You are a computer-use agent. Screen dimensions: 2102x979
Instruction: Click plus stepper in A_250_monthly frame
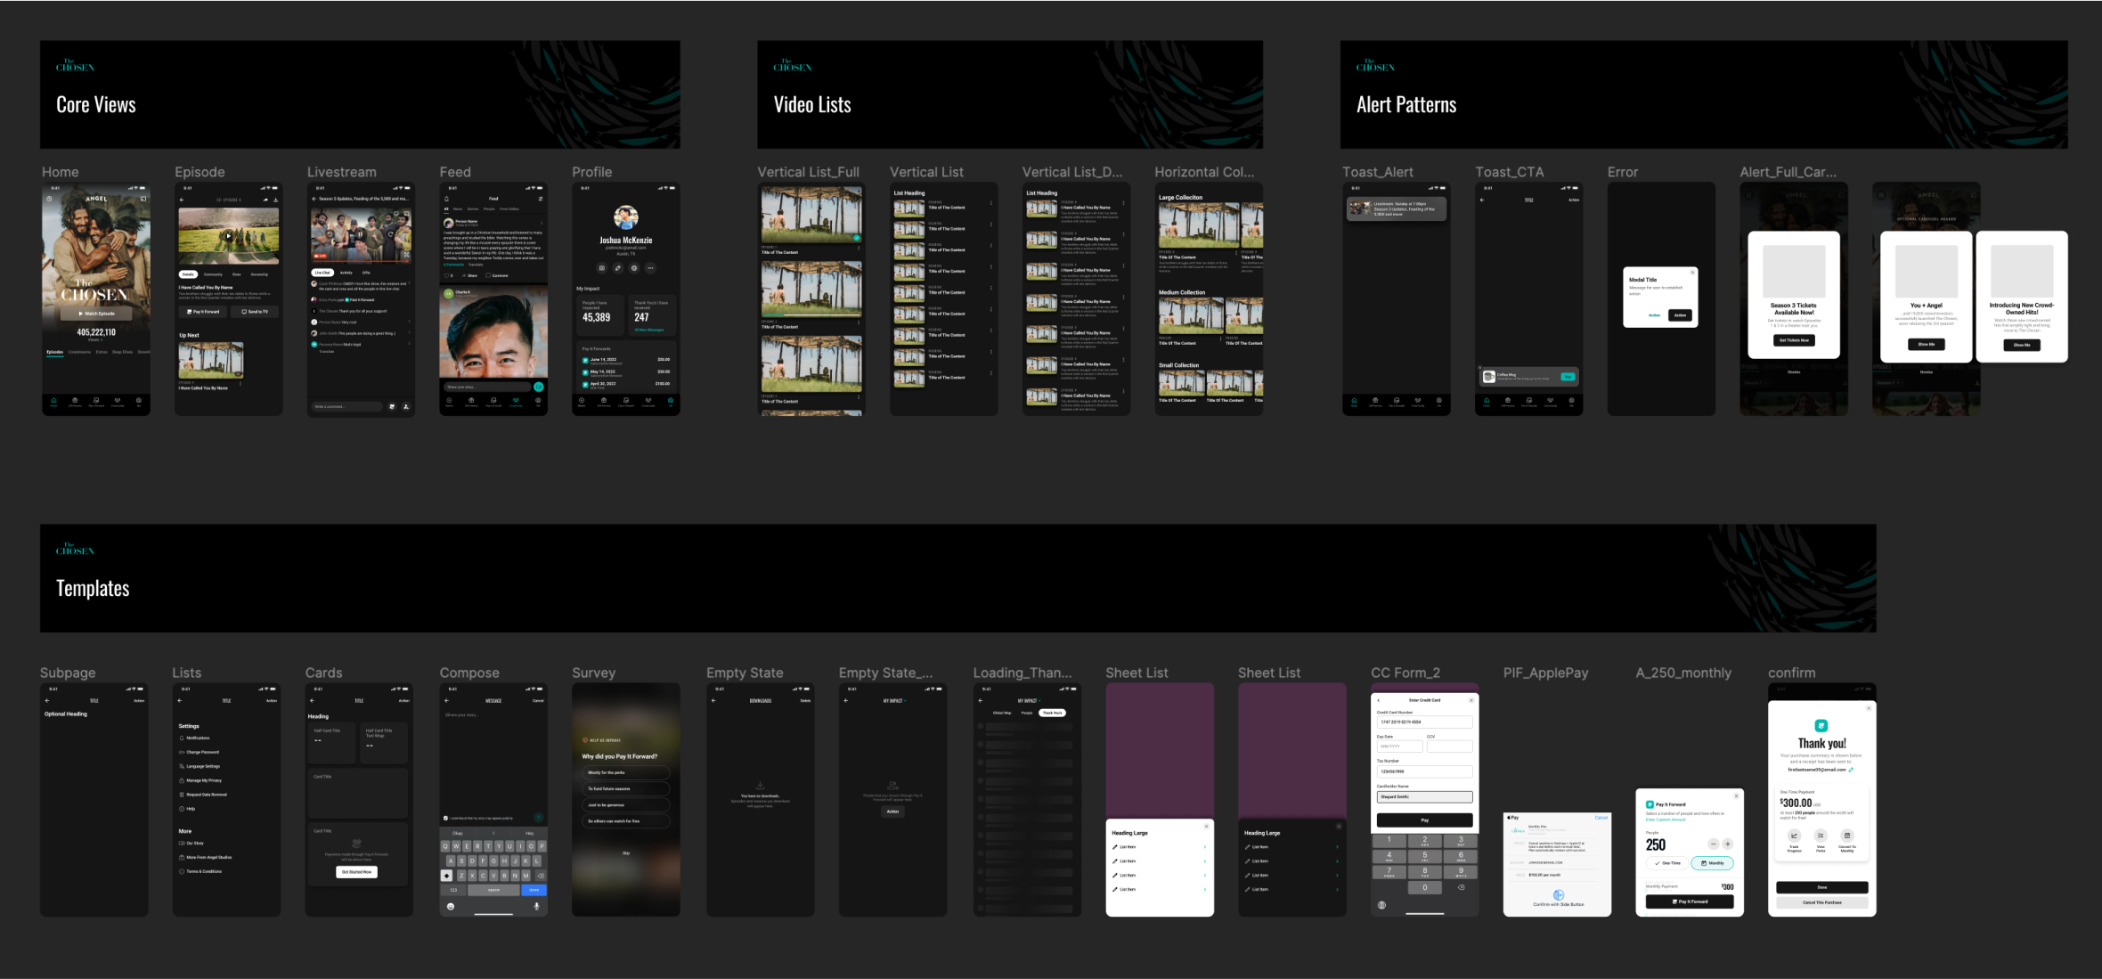(1727, 844)
